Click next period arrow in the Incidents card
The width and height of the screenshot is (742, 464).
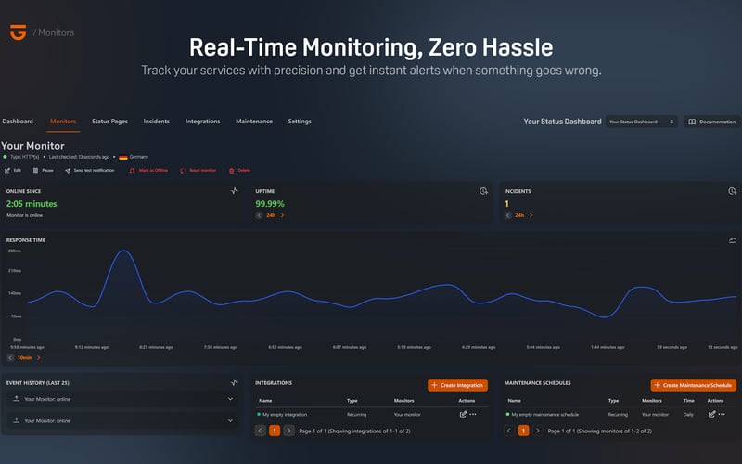tap(531, 215)
